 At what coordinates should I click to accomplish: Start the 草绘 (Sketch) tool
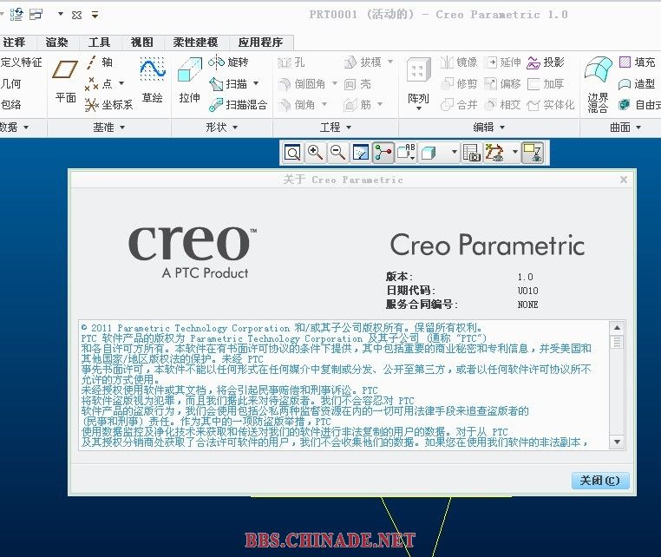pos(152,82)
